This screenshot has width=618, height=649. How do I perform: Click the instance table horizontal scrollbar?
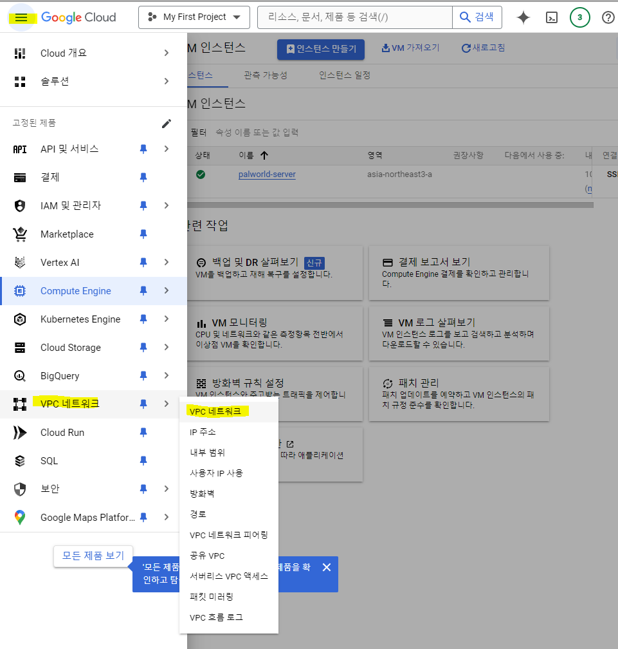coord(390,205)
